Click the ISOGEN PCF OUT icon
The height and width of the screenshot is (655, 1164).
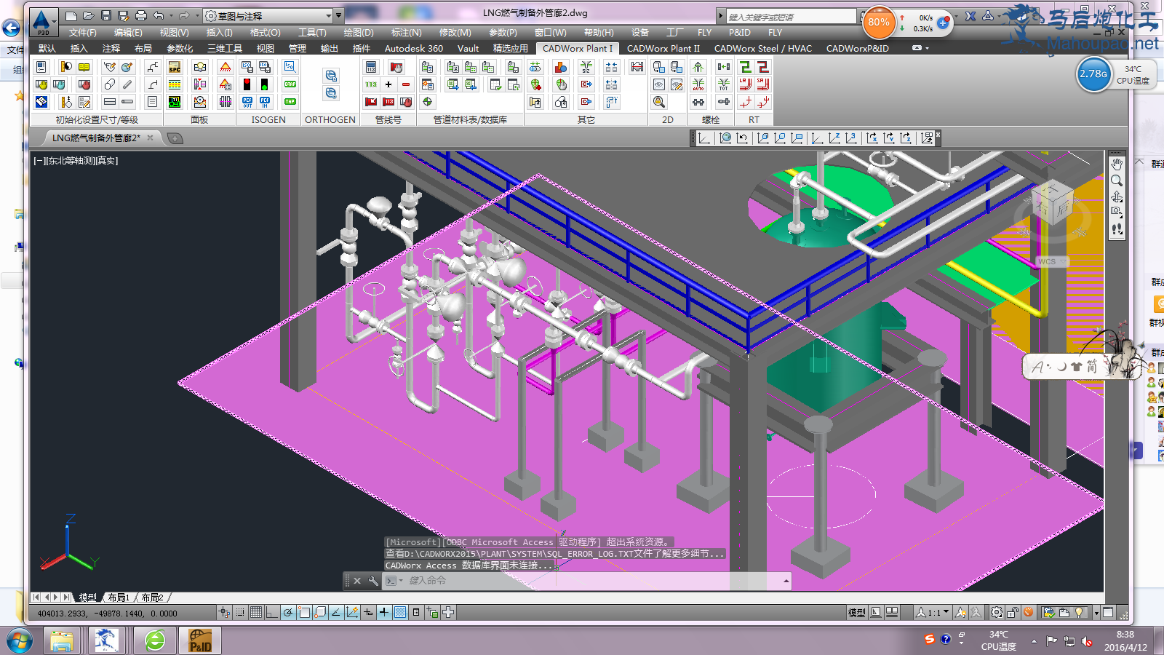[247, 102]
